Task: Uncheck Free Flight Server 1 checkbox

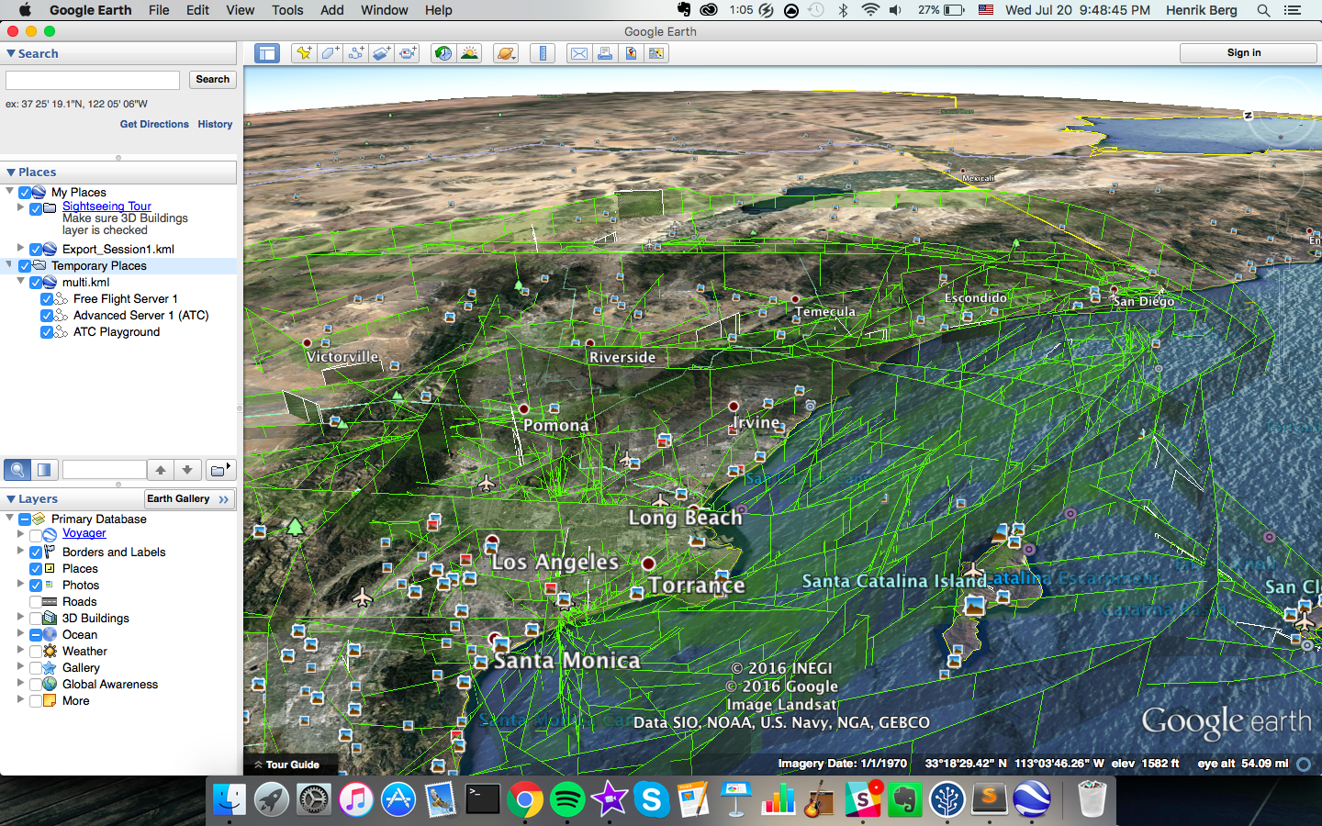Action: pos(47,299)
